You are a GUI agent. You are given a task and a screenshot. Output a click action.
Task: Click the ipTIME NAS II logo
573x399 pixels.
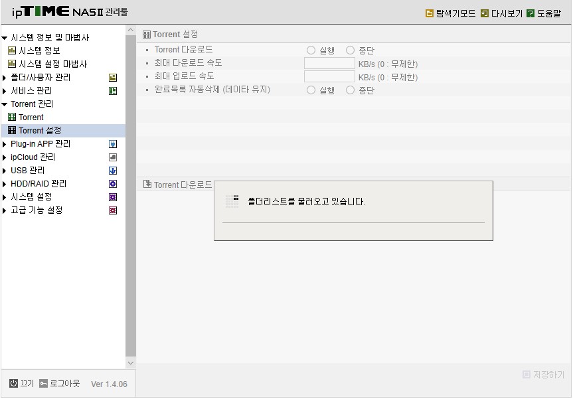coord(70,12)
